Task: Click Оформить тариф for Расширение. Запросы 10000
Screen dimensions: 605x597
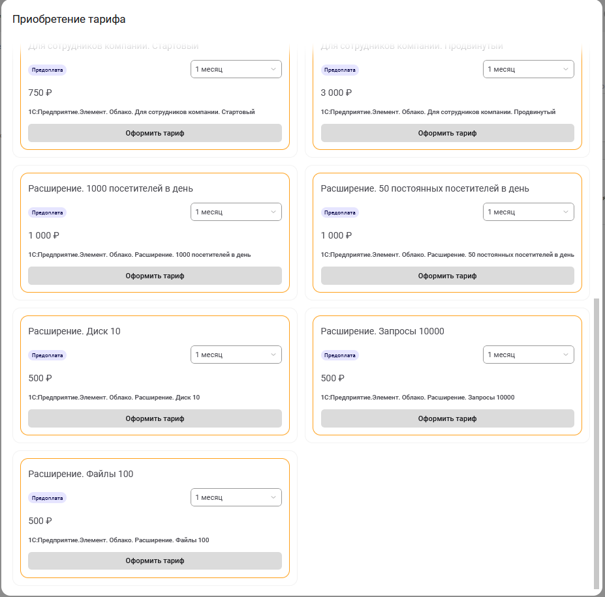Action: [448, 418]
